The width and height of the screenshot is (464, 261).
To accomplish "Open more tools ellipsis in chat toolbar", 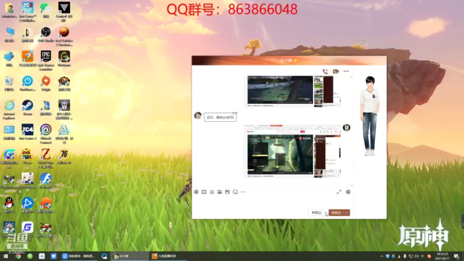I will tap(243, 192).
